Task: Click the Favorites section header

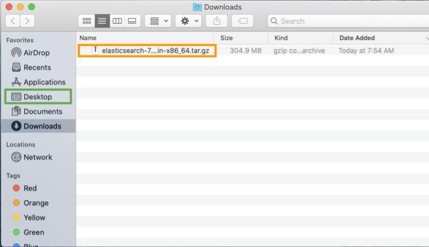Action: (x=20, y=40)
